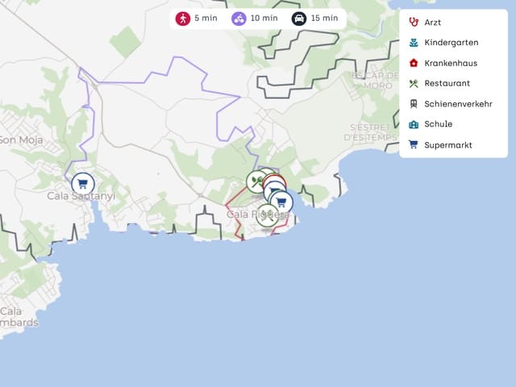
Task: Select the Krankenhaus legend text
Action: (451, 63)
